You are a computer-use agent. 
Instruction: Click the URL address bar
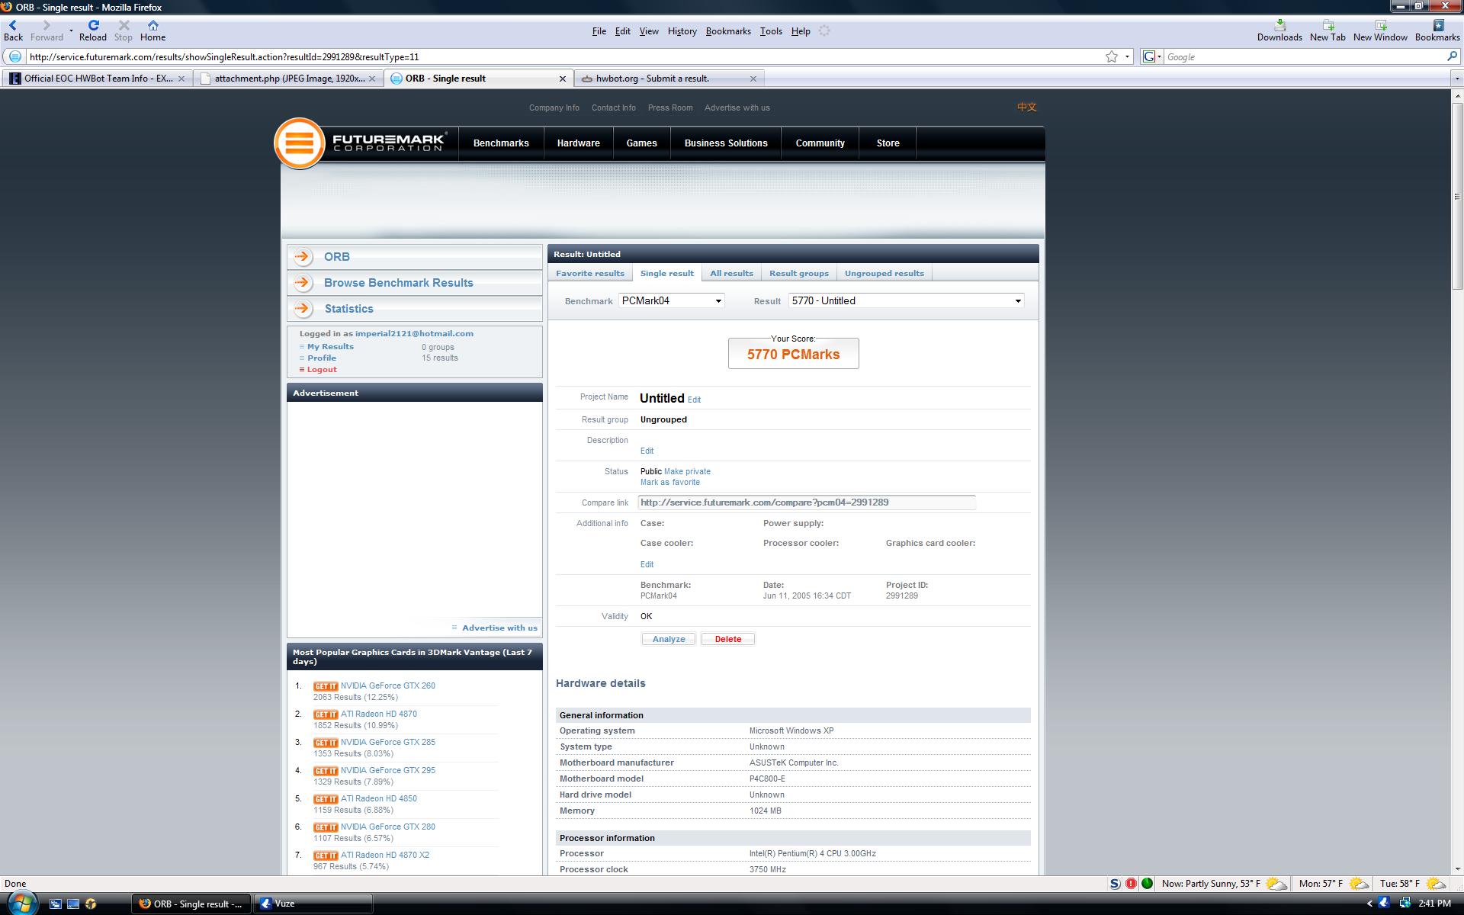(564, 56)
